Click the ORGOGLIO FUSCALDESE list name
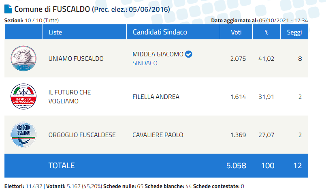Screen dimensions: 326x195 [82, 135]
